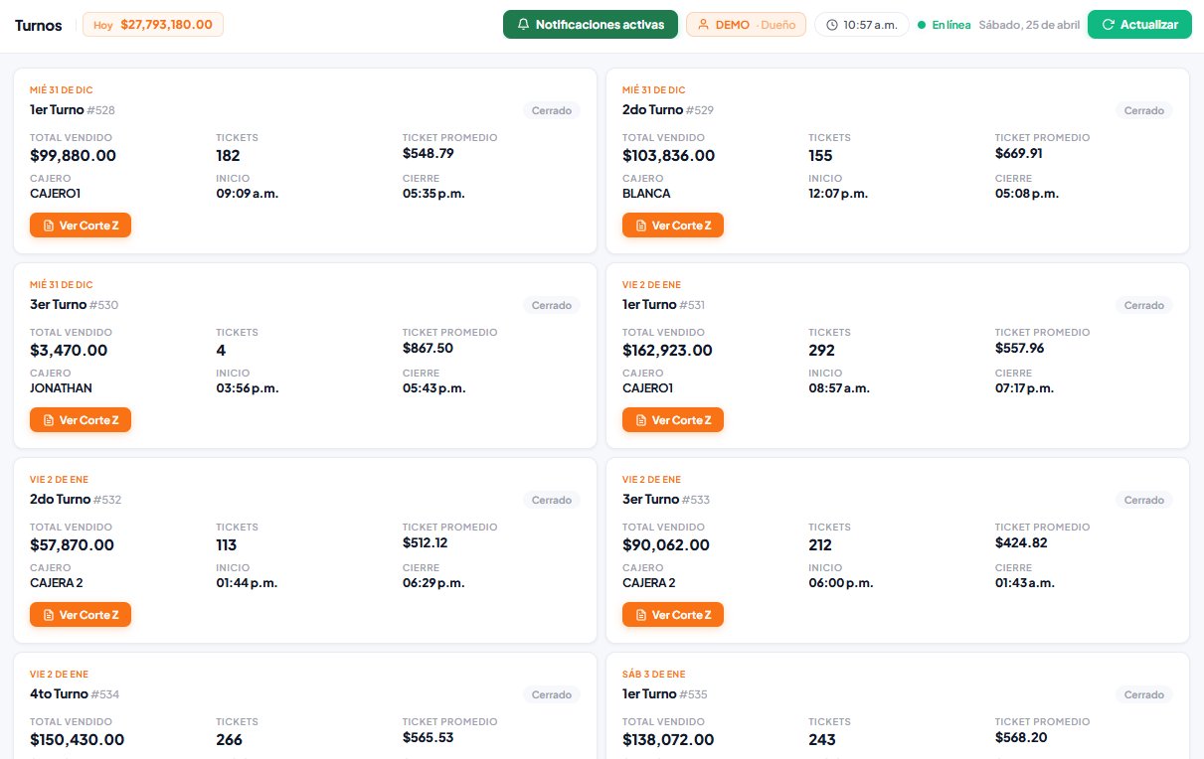Open the DEMO Dueño user badge
1204x759 pixels.
click(x=746, y=25)
